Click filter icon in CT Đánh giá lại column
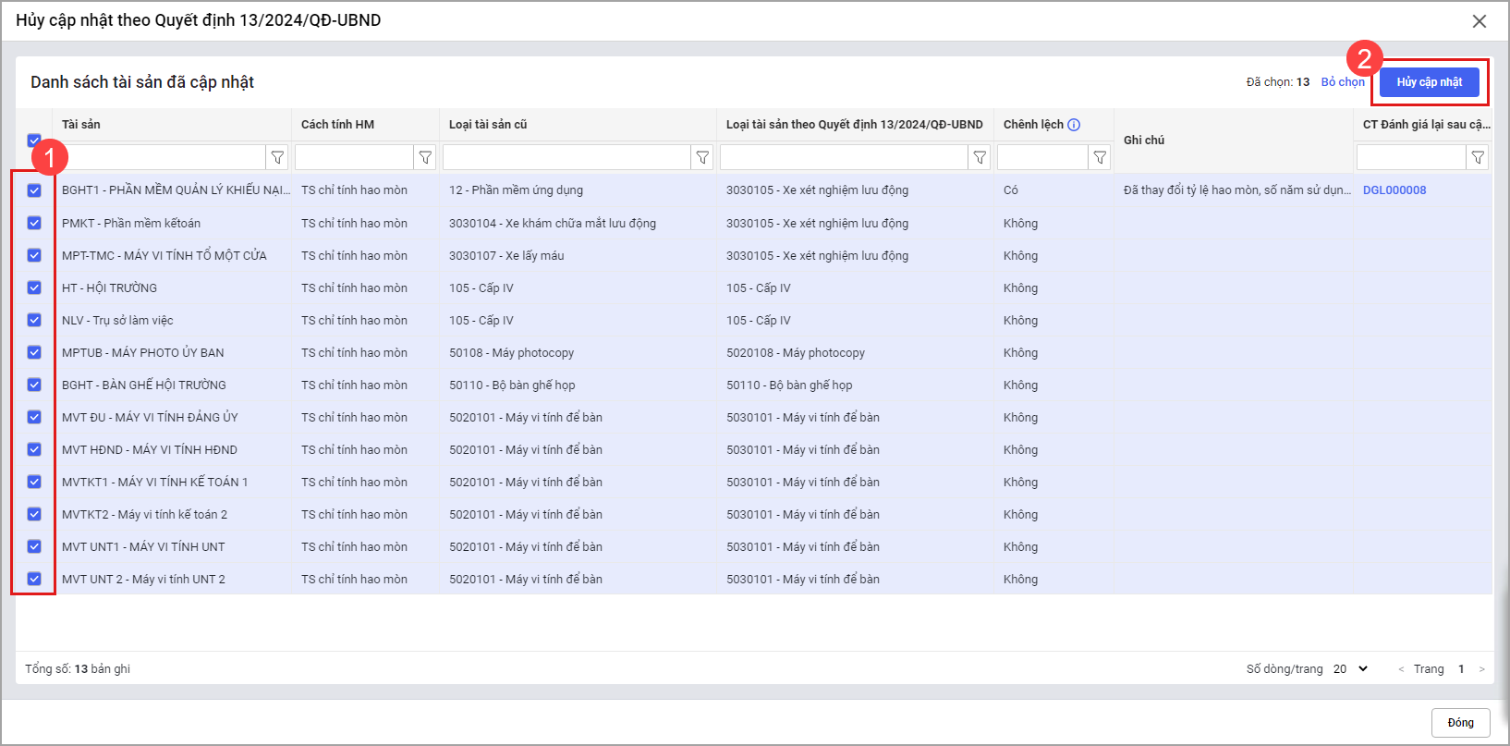The image size is (1510, 746). [x=1478, y=158]
